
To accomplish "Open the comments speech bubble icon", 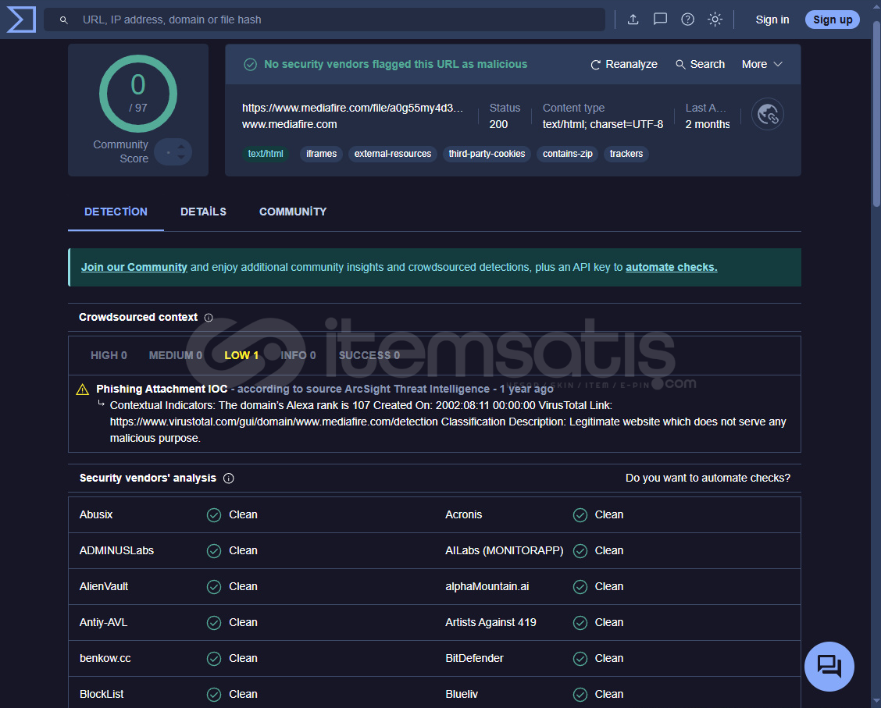I will pos(660,20).
